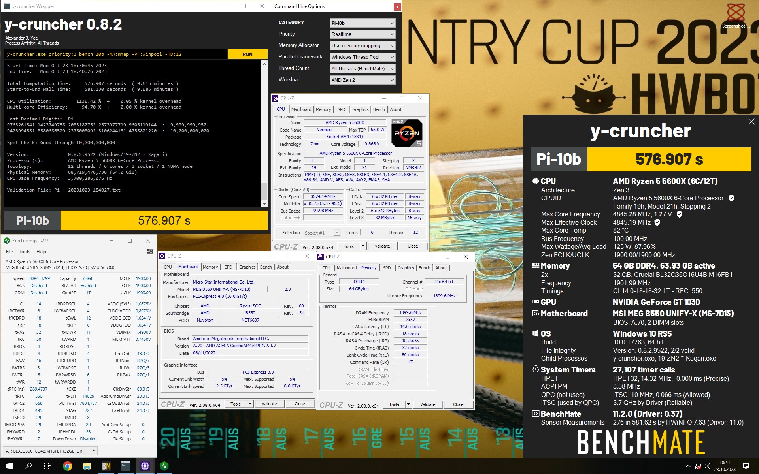Open Bench tab in CPU-Z CPU window
The width and height of the screenshot is (759, 474).
pyautogui.click(x=379, y=109)
